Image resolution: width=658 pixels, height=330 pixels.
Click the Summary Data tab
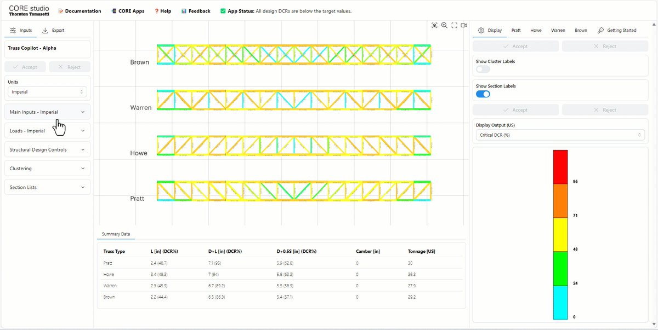tap(116, 234)
